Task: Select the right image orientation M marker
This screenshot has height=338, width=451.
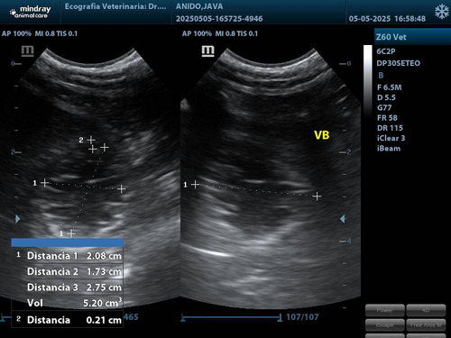Action: (x=207, y=50)
